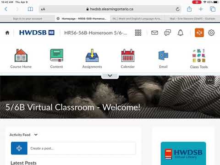Open Assignments inbox icon
The width and height of the screenshot is (220, 165).
coord(92,55)
